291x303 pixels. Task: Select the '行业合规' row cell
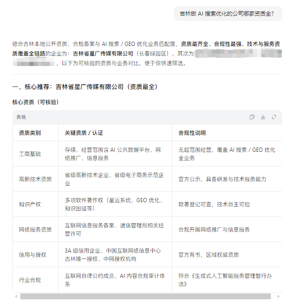[30, 280]
